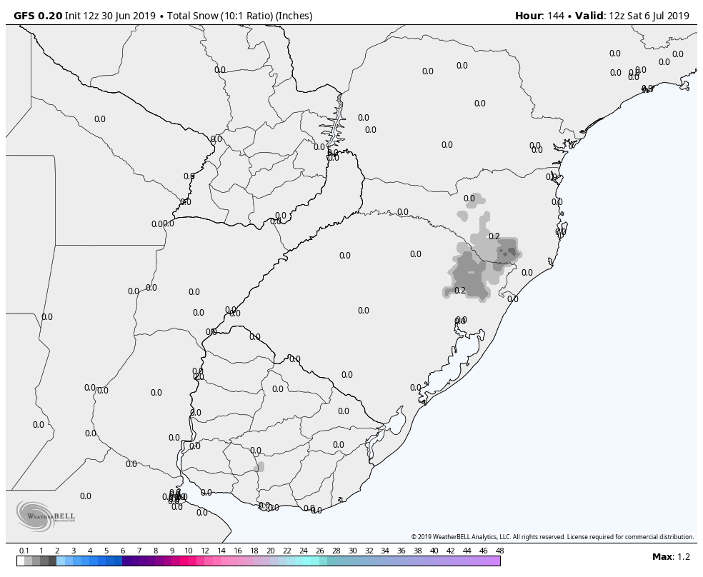The width and height of the screenshot is (703, 577).
Task: Click the '1' legend label
Action: [41, 551]
